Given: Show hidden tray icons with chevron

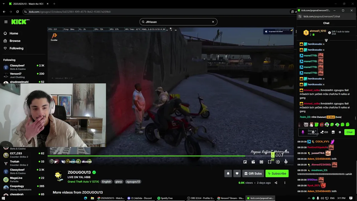Looking at the screenshot, I should (309, 198).
